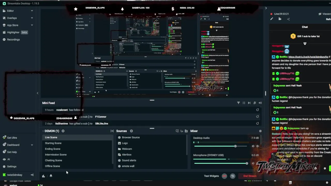Skip the current alert in Mini Feed
Screen dimensions: 331x186
(x=249, y=103)
